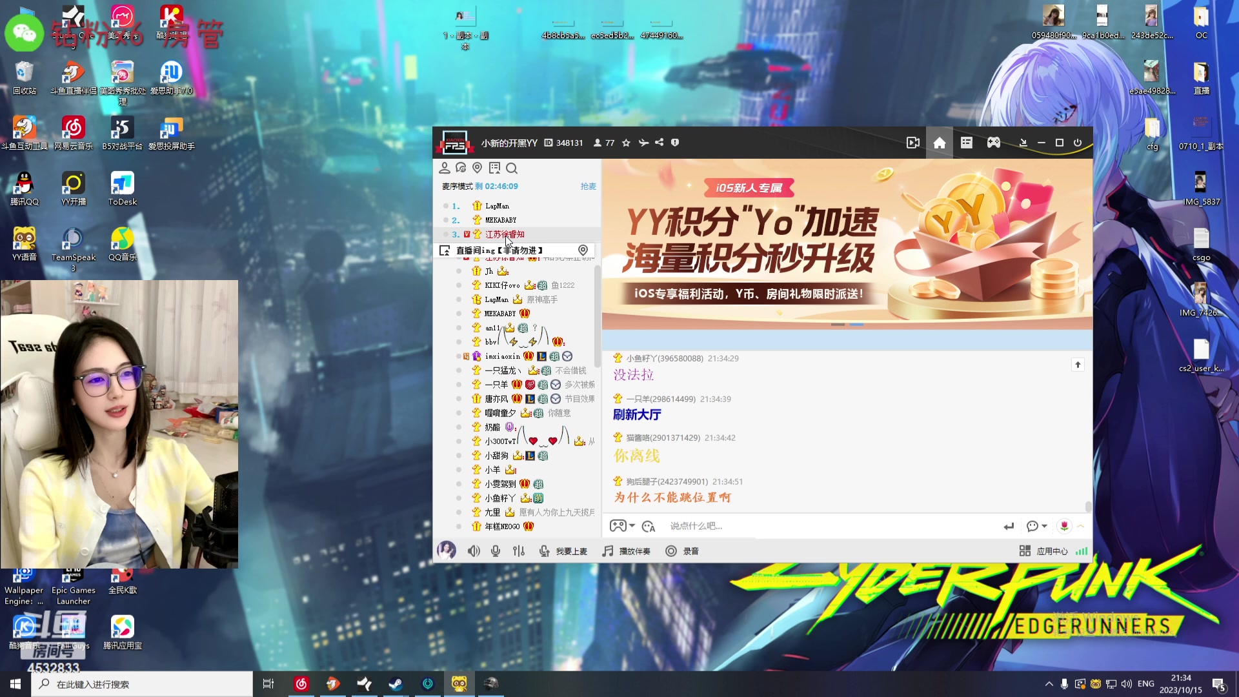Screen dimensions: 1239x697
Task: Open the user list person icon
Action: click(444, 168)
